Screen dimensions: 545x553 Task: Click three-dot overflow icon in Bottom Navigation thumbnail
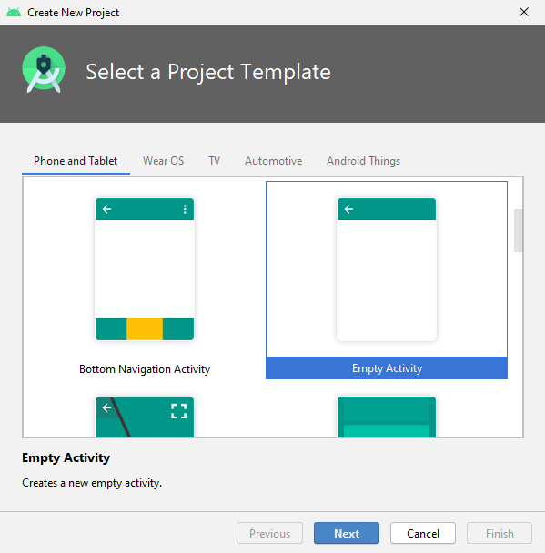coord(185,209)
